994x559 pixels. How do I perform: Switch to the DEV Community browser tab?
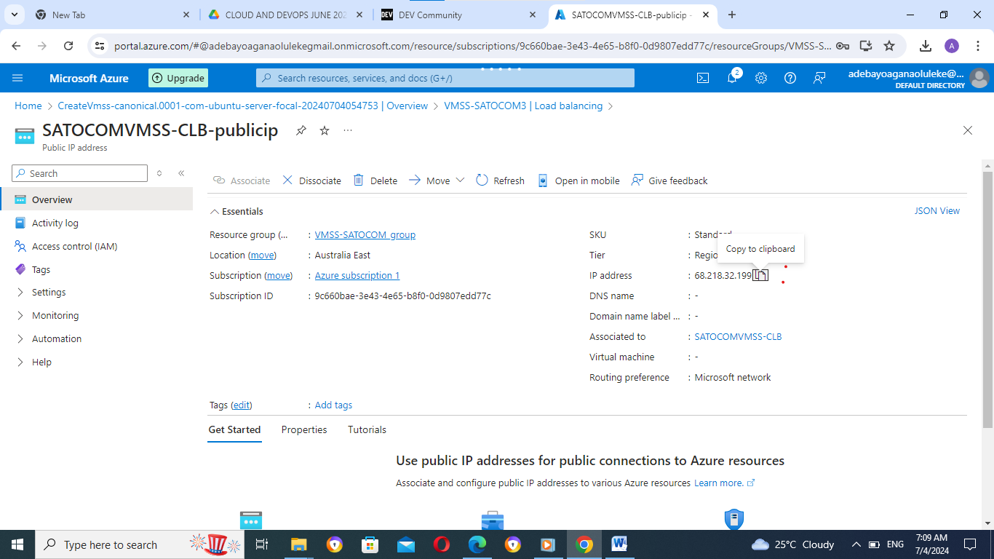pyautogui.click(x=458, y=15)
